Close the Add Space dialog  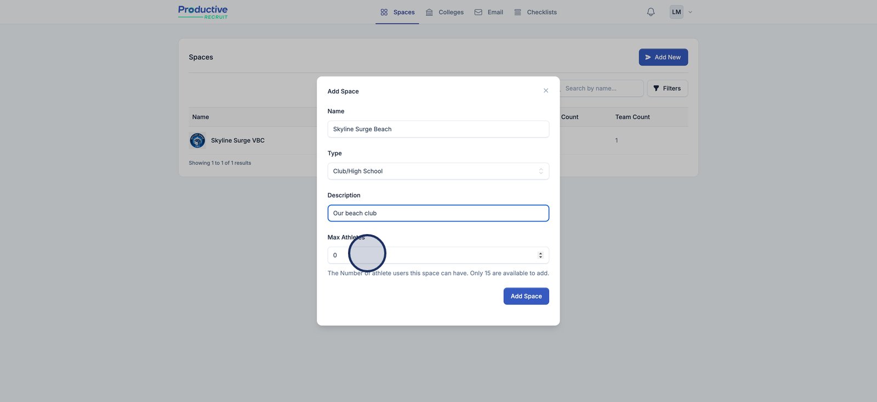(545, 91)
